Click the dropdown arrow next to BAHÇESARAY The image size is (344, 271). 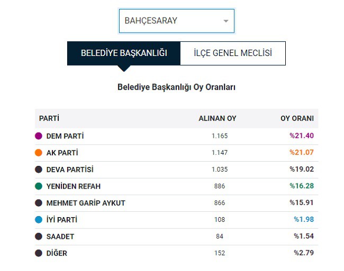tap(226, 21)
